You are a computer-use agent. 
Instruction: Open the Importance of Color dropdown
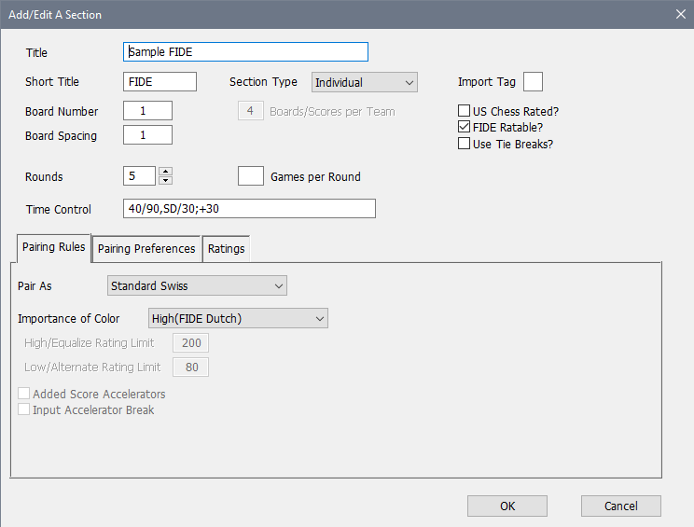pyautogui.click(x=238, y=318)
